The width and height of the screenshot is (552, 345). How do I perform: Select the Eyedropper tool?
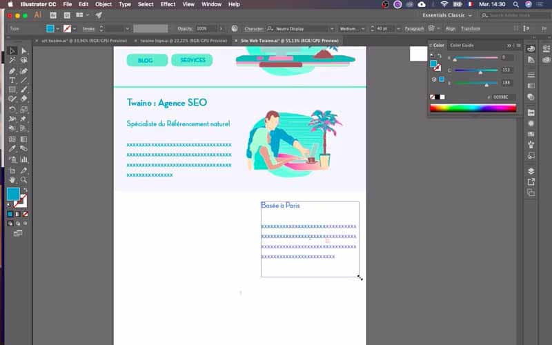coord(12,149)
